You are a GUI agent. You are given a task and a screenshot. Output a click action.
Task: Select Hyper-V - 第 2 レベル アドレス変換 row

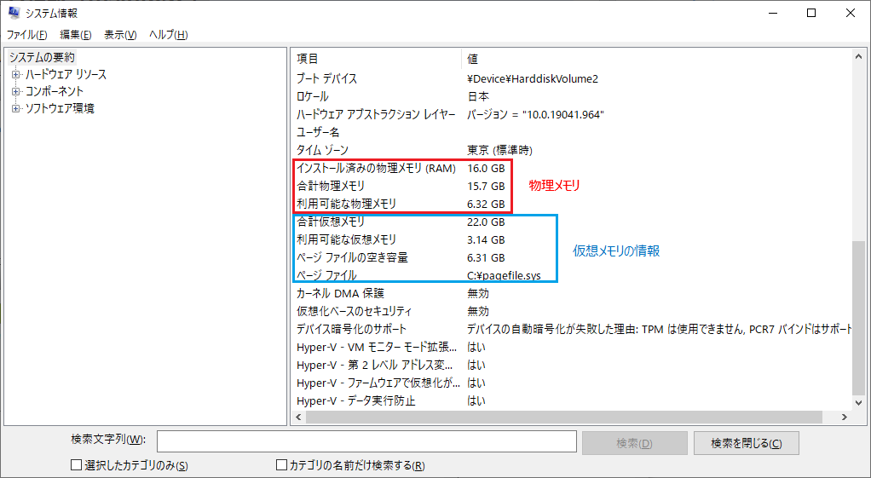(x=572, y=365)
